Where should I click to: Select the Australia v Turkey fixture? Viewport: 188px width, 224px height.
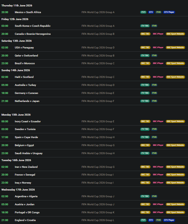coord(25,85)
